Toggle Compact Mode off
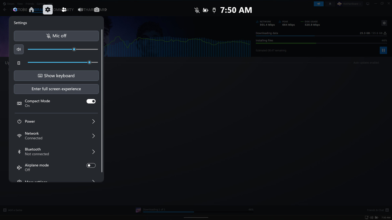Image resolution: width=392 pixels, height=220 pixels. point(91,101)
